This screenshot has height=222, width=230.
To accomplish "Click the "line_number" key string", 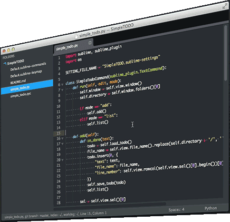I will click(108, 172).
